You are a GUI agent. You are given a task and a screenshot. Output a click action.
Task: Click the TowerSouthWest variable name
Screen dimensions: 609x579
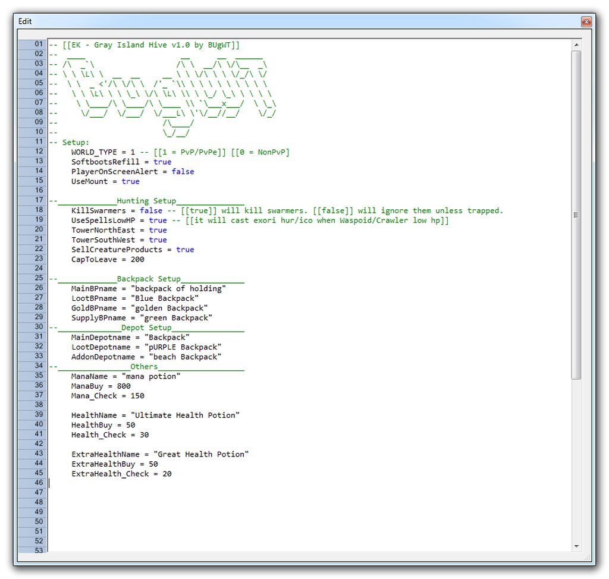(103, 240)
